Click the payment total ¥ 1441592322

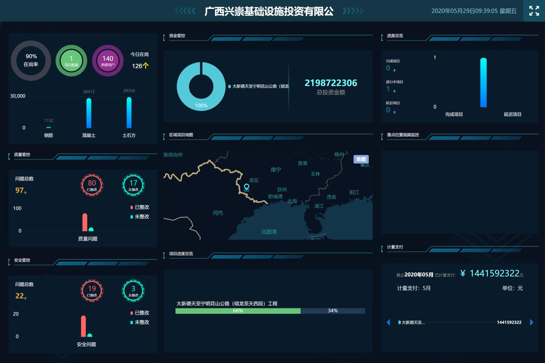490,274
